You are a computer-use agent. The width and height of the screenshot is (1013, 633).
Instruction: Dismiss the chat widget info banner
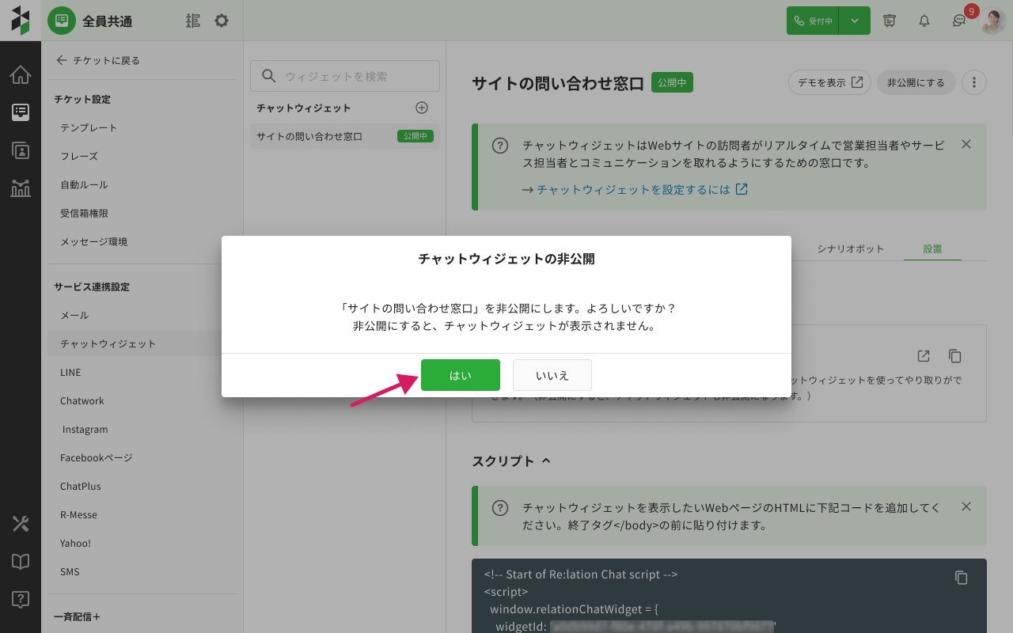966,144
